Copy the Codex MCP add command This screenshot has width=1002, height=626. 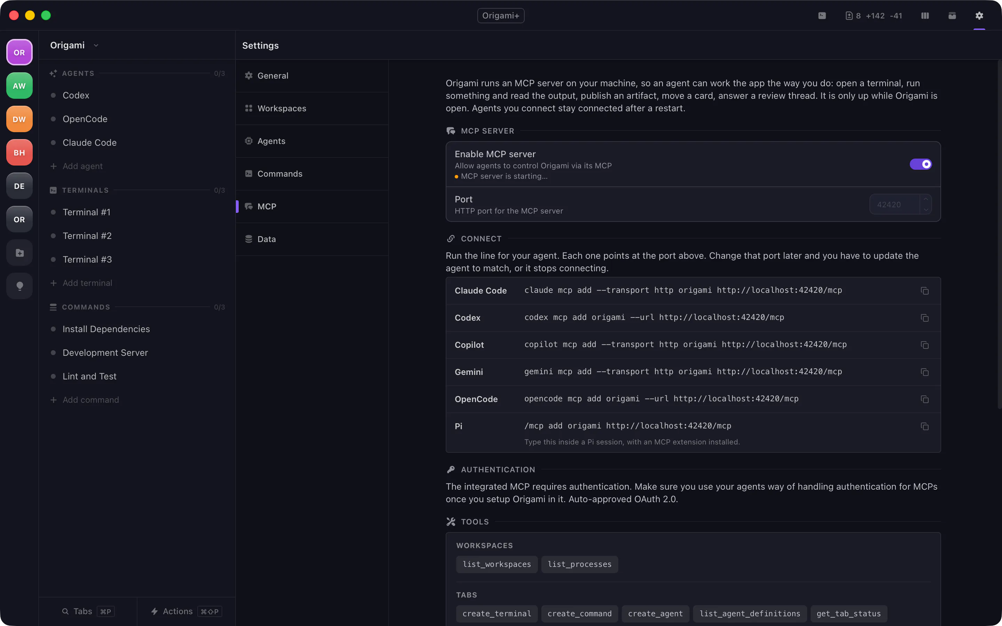click(924, 318)
